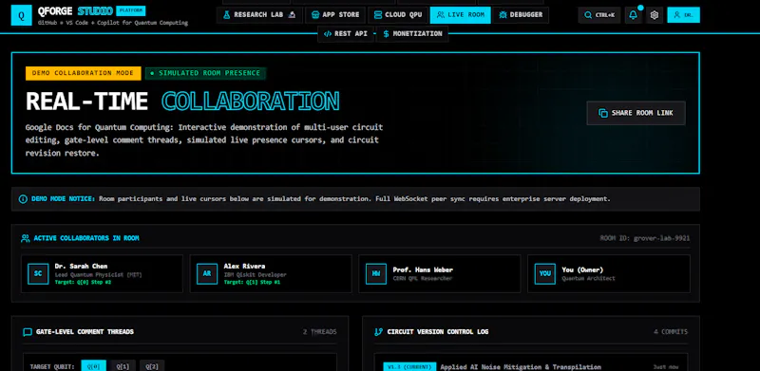Select target qubit Q[1]
The width and height of the screenshot is (760, 371).
(x=123, y=366)
